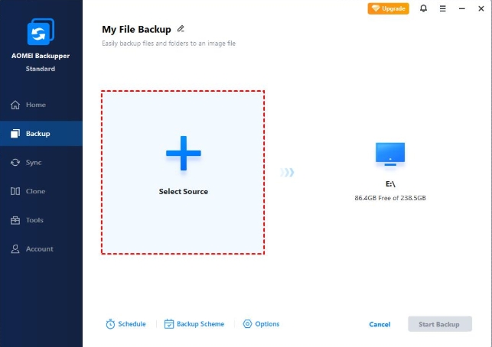
Task: Click the Options gear icon
Action: [x=247, y=324]
